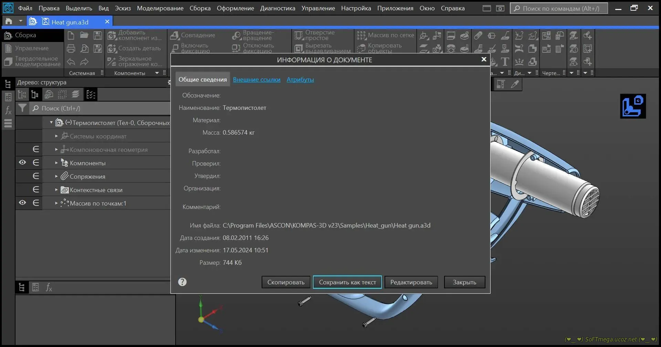Open the Внешние ссылки link tab

pos(256,80)
